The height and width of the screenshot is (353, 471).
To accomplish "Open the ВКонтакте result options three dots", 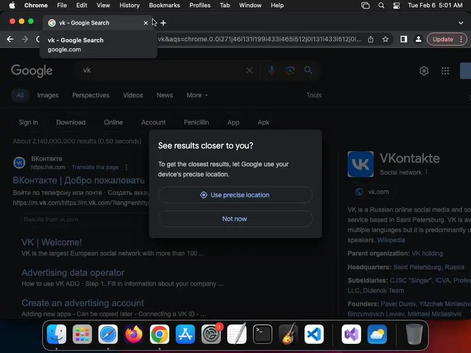I will point(126,167).
